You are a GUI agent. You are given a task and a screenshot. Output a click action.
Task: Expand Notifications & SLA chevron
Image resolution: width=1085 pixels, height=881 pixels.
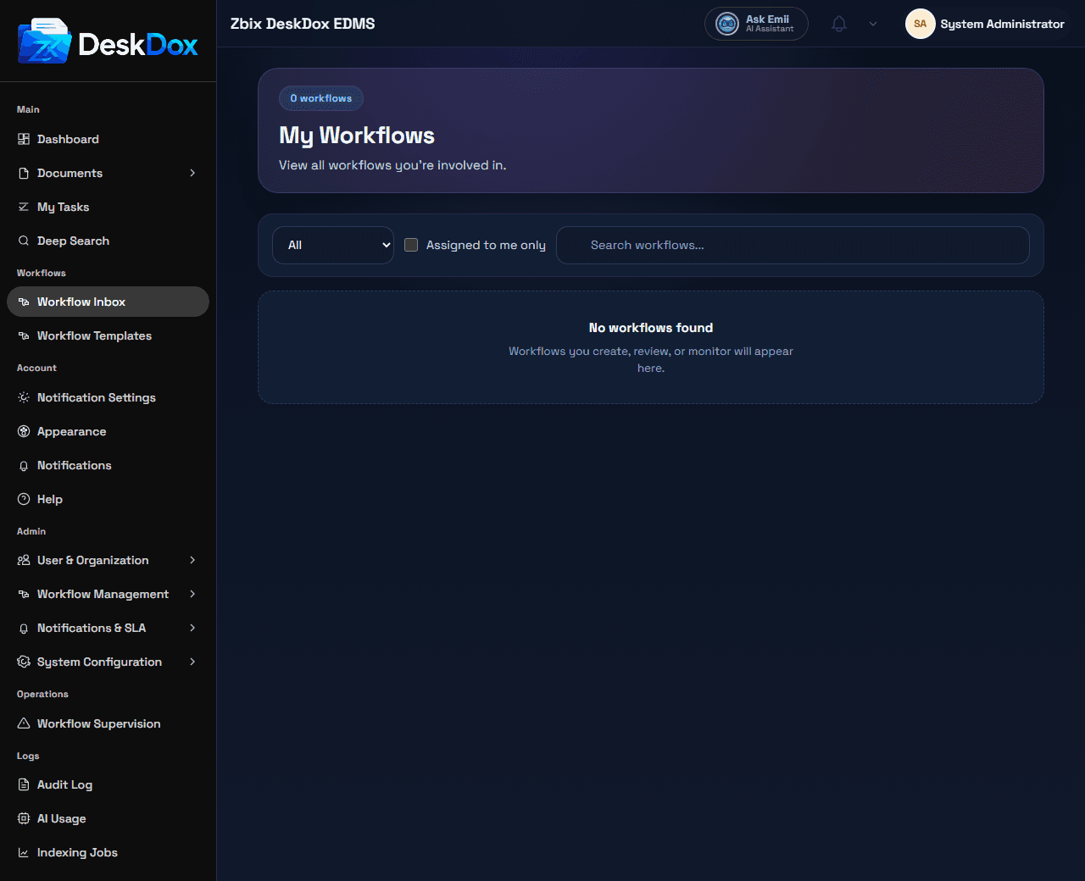(192, 628)
